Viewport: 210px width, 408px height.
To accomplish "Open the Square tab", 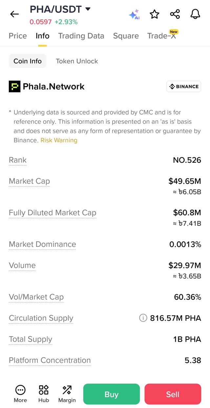I will point(126,36).
